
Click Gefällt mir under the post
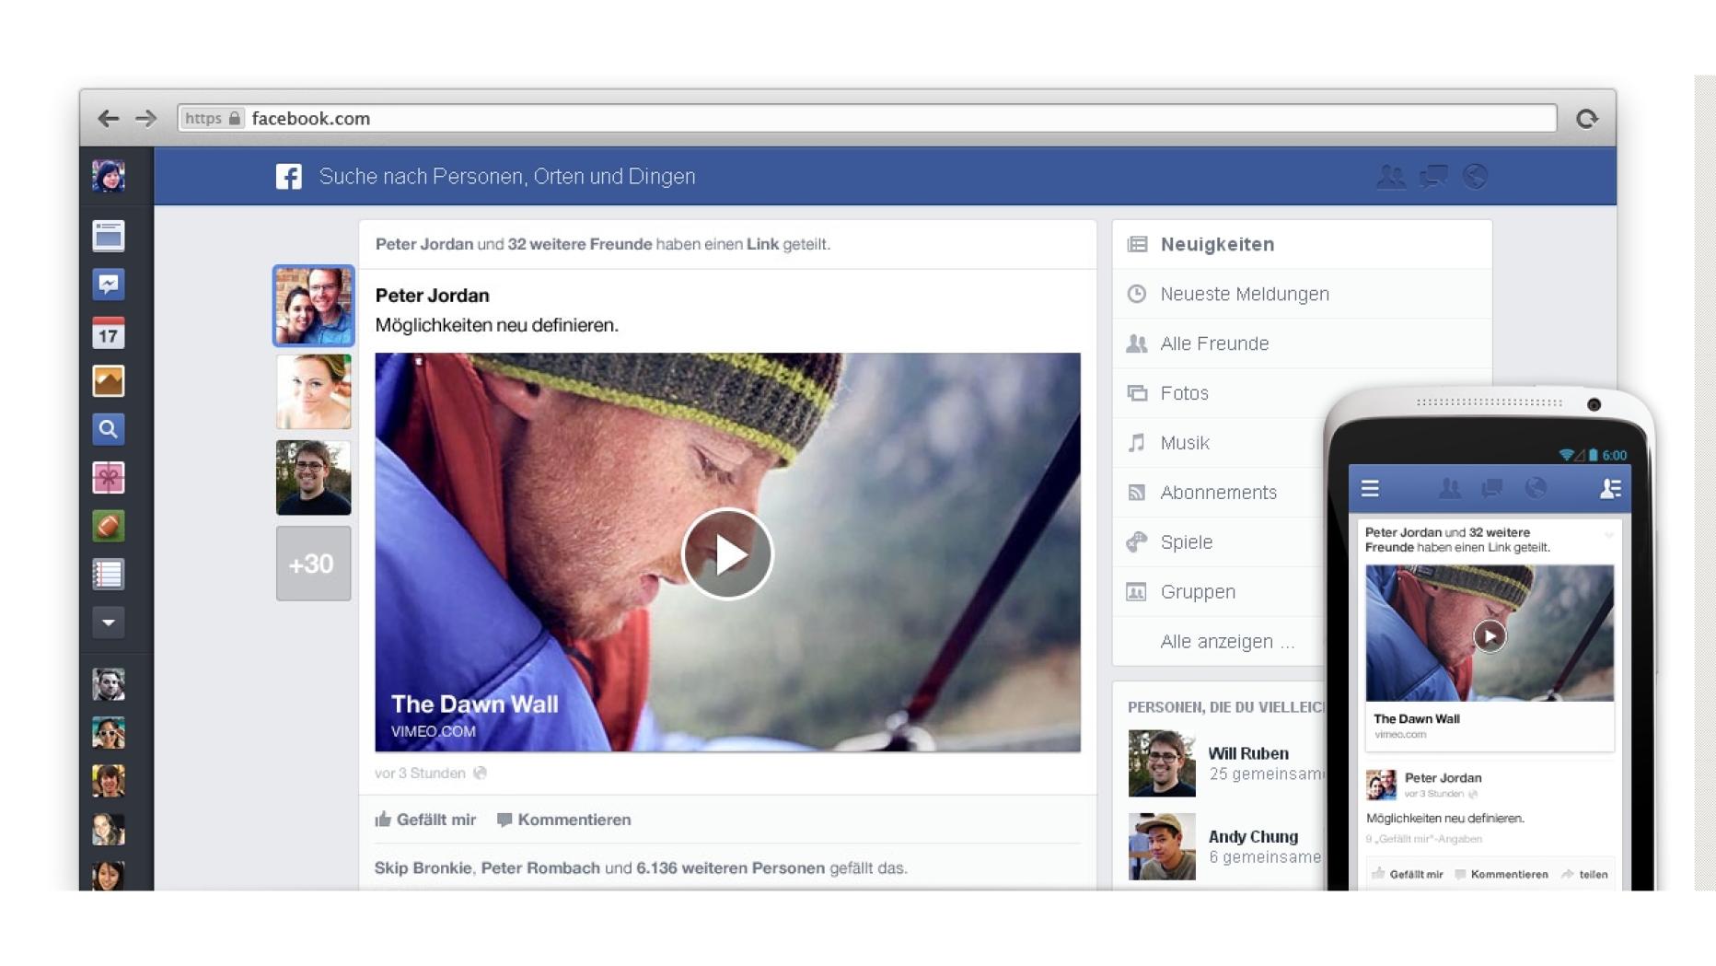point(426,820)
